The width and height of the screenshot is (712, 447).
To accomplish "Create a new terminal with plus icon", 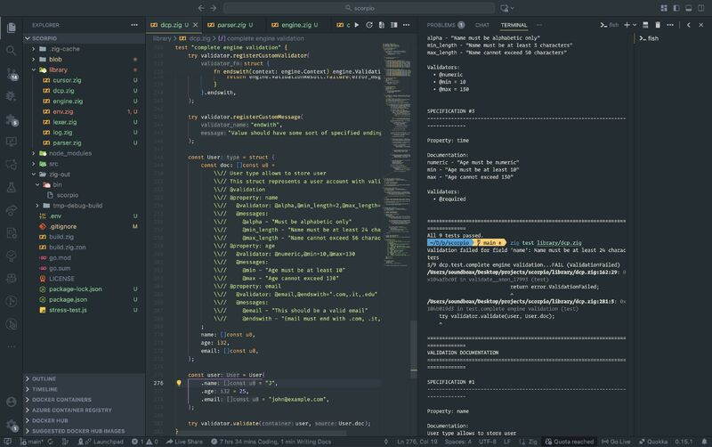I will pyautogui.click(x=627, y=25).
